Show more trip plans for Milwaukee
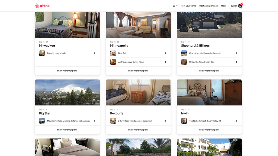The width and height of the screenshot is (278, 156). click(x=67, y=71)
